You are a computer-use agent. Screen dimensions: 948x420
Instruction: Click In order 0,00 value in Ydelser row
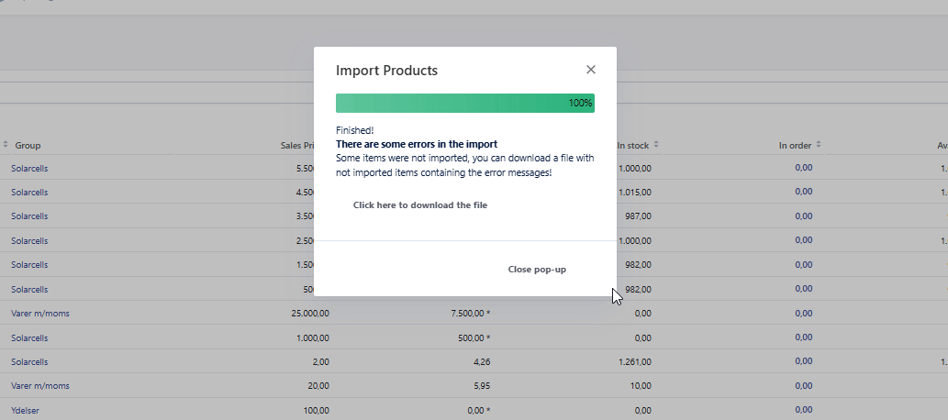[x=803, y=410]
